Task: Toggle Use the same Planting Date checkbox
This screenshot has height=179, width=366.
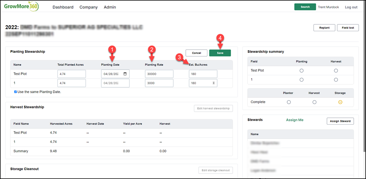Action: tap(15, 92)
